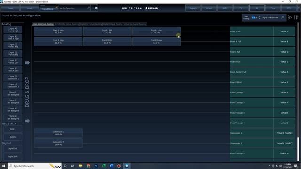This screenshot has height=169, width=301.
Task: Click Subwoofer 2 100.0 % routing block
Action: pyautogui.click(x=58, y=143)
